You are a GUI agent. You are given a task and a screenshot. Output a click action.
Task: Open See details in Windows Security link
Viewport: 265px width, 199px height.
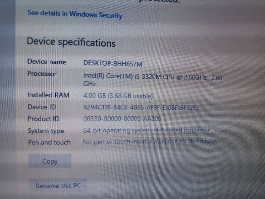(x=75, y=14)
